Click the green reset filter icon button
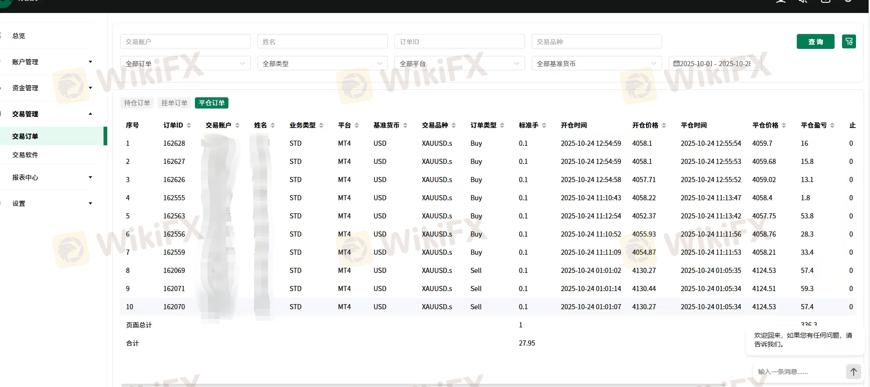The image size is (870, 387). click(849, 41)
